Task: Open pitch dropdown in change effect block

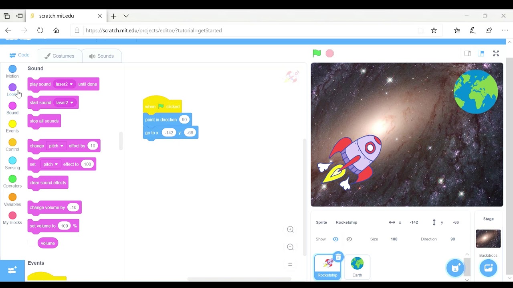Action: [x=56, y=146]
